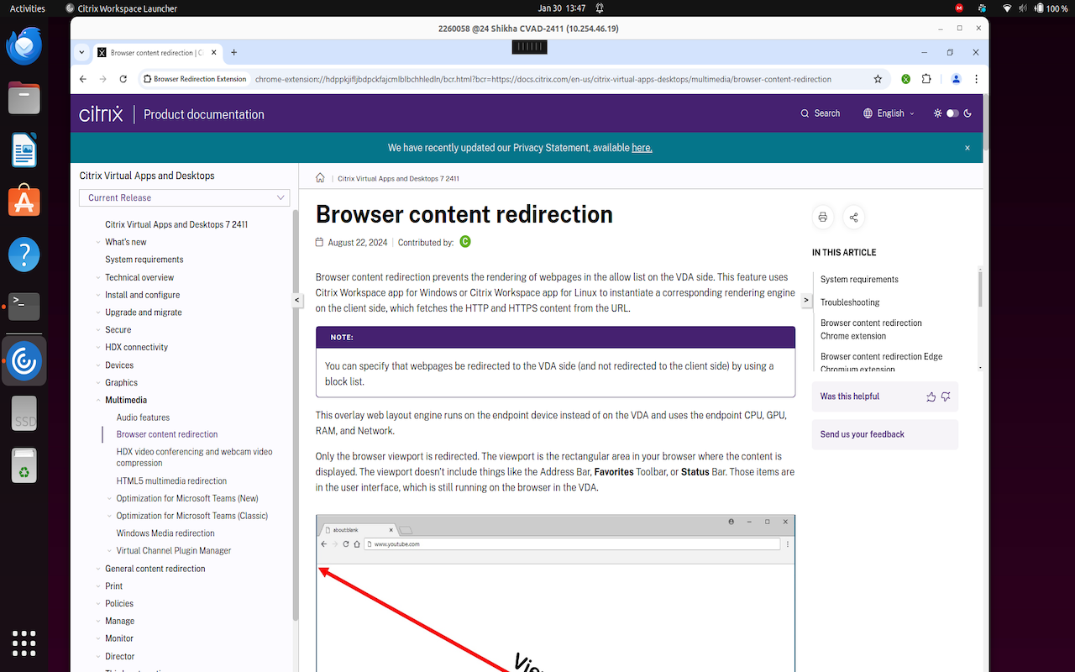
Task: Open the Search on the Citrix docs header
Action: pyautogui.click(x=820, y=113)
